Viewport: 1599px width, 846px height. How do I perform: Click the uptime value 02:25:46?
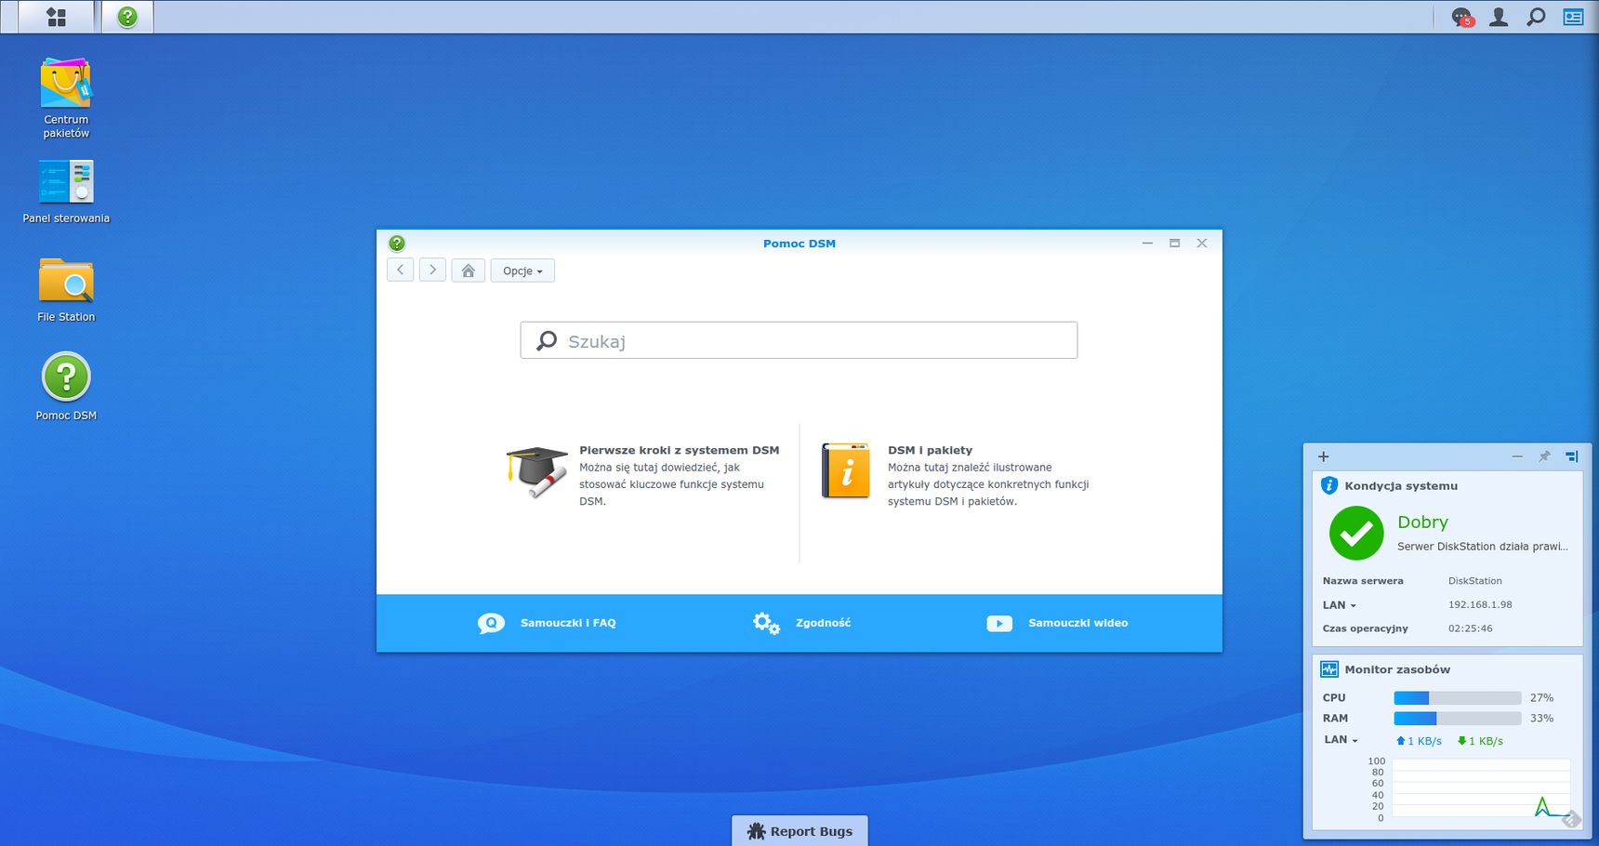coord(1470,628)
